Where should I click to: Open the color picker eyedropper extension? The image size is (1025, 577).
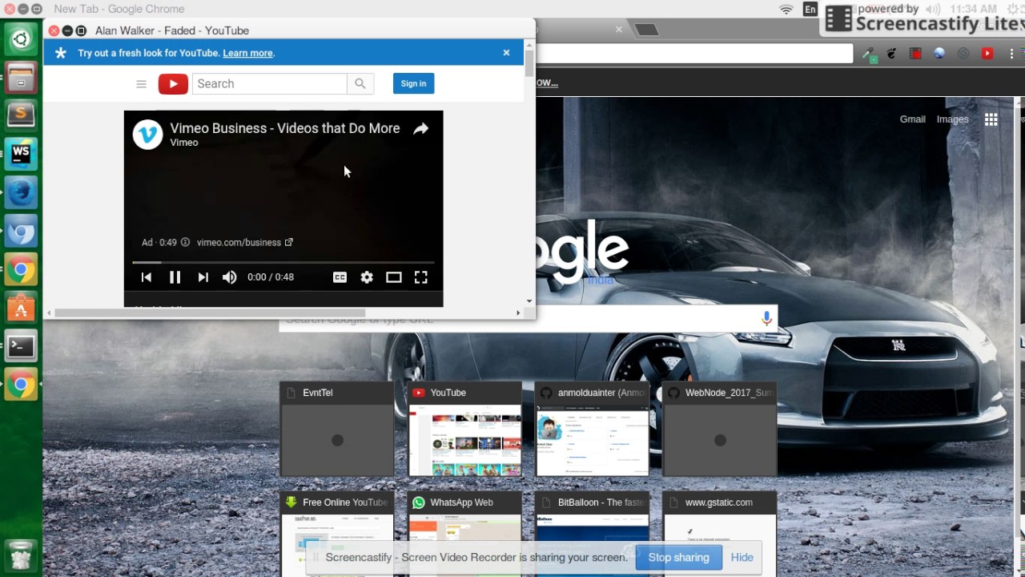(868, 54)
